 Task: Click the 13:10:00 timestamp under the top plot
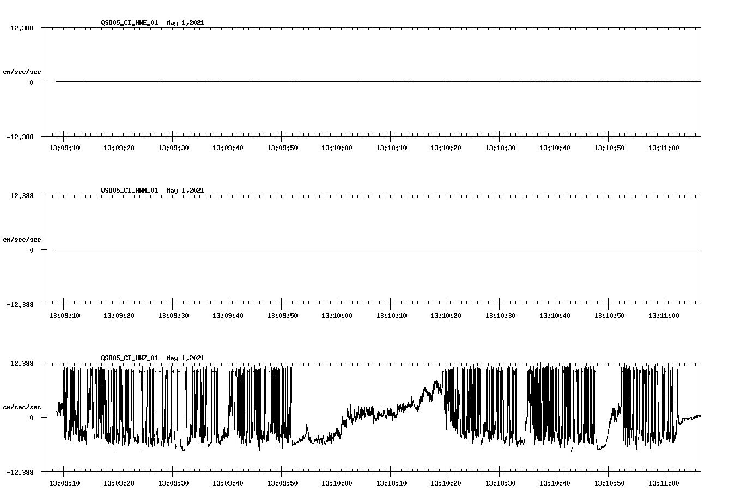point(336,146)
